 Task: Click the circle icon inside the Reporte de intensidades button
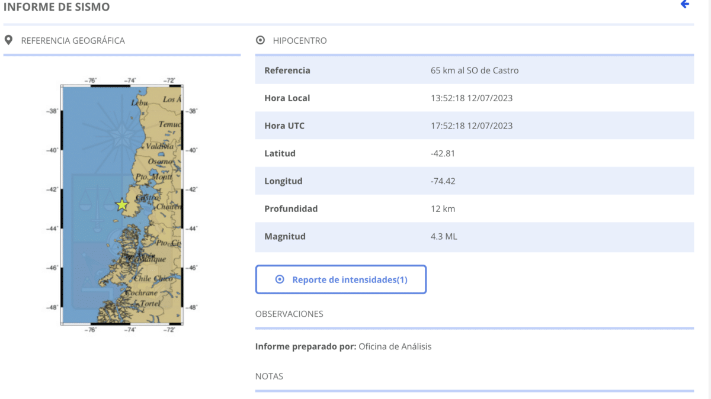[x=280, y=279]
